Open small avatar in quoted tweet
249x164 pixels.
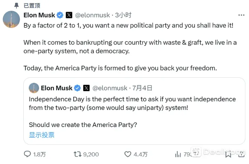pyautogui.click(x=34, y=88)
